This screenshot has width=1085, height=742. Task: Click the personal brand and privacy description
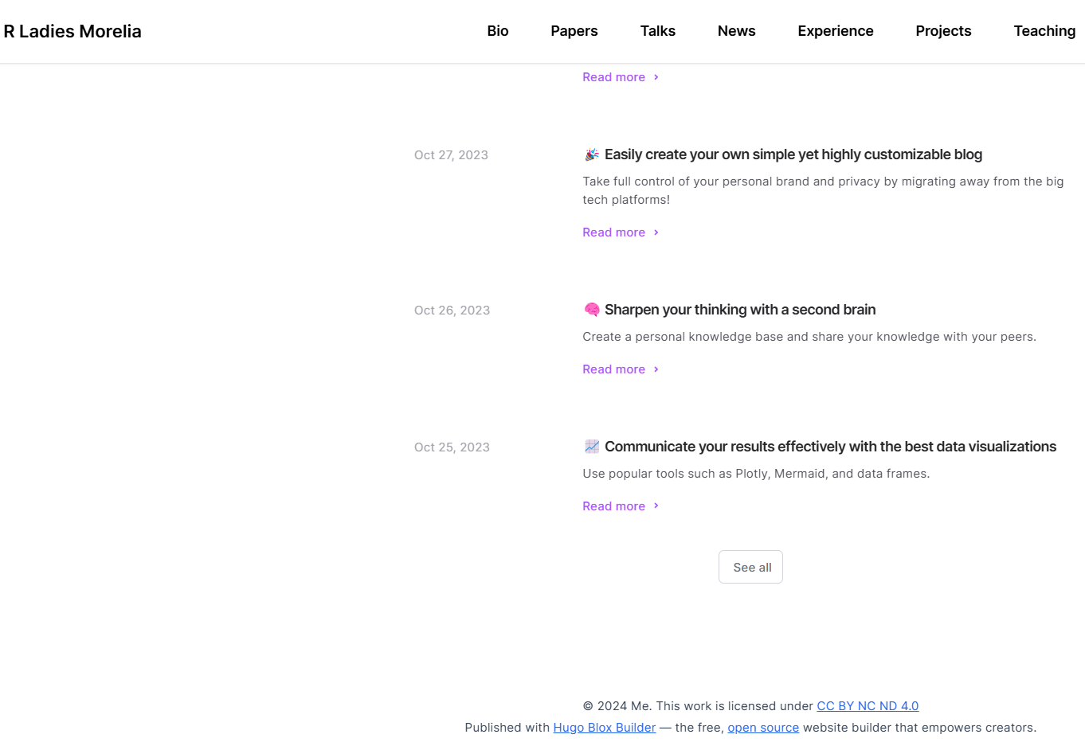(x=823, y=190)
